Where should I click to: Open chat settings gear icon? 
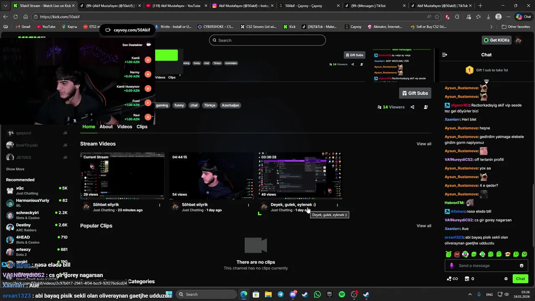506,279
